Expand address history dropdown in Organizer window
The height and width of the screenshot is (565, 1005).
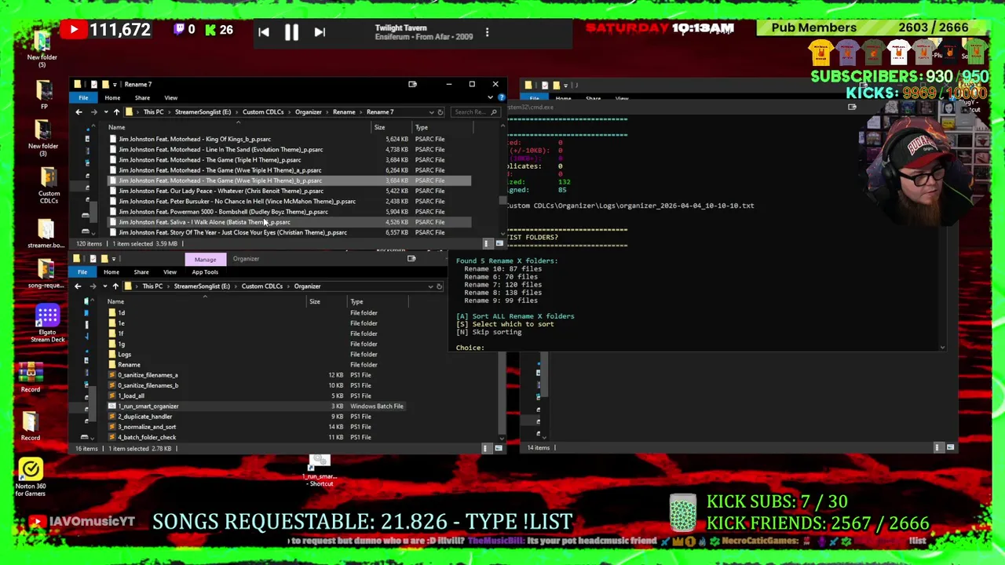(429, 286)
